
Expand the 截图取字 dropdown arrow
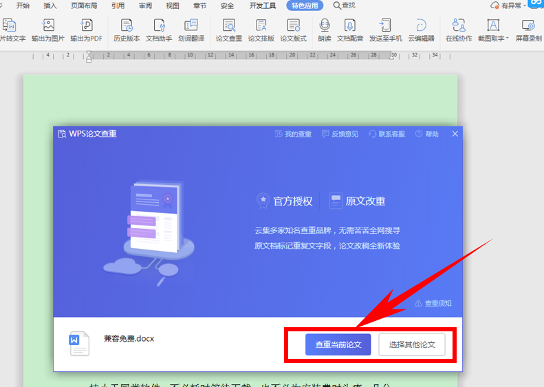(508, 38)
